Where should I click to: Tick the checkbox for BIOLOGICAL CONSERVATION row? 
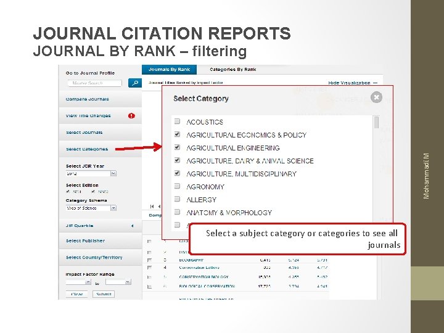(149, 287)
